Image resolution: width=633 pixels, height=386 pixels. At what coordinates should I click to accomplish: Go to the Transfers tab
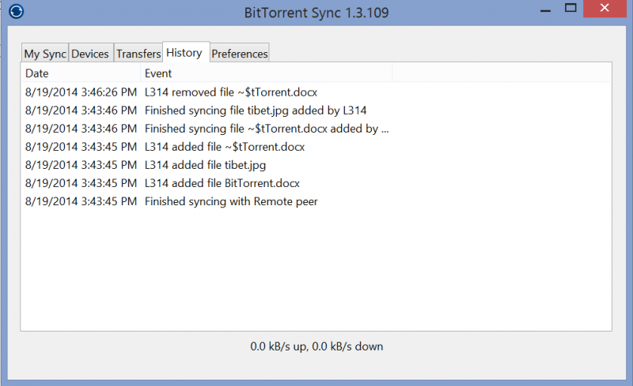pyautogui.click(x=138, y=53)
